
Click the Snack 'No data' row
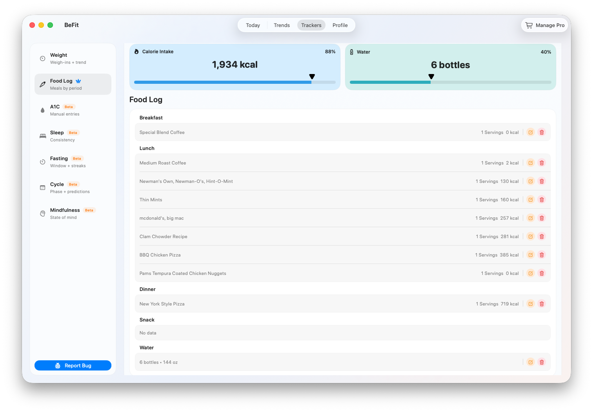coord(343,333)
